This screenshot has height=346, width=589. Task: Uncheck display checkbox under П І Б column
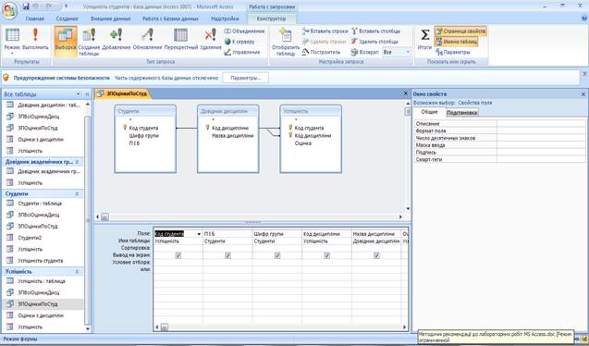click(x=227, y=255)
